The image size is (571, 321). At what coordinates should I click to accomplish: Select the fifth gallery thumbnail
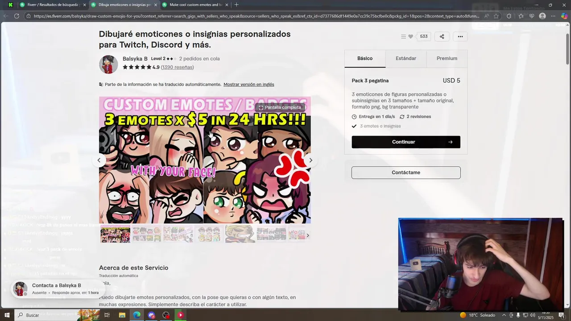[x=240, y=234]
